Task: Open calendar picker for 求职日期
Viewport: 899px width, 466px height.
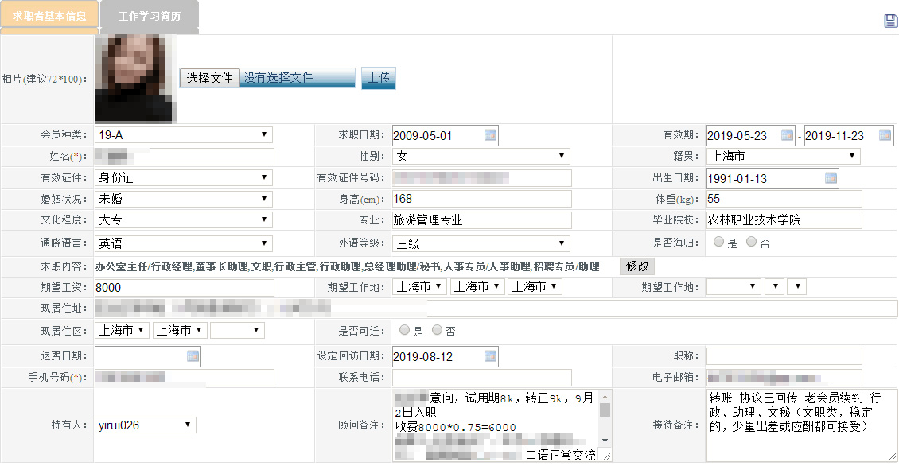Action: (490, 135)
